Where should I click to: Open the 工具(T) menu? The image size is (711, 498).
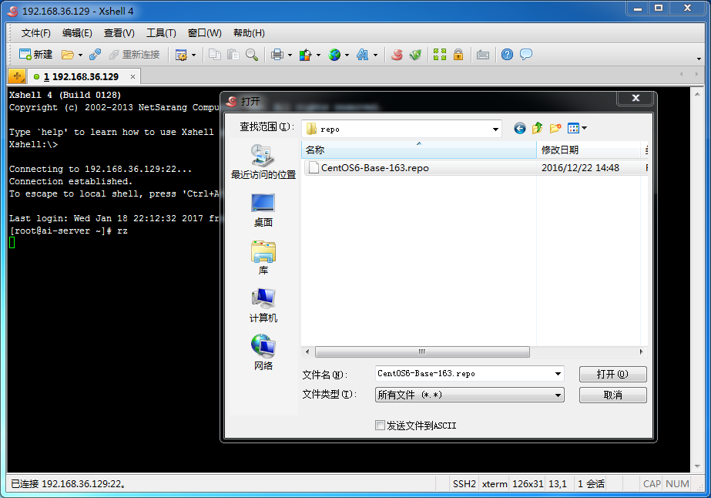coord(161,33)
